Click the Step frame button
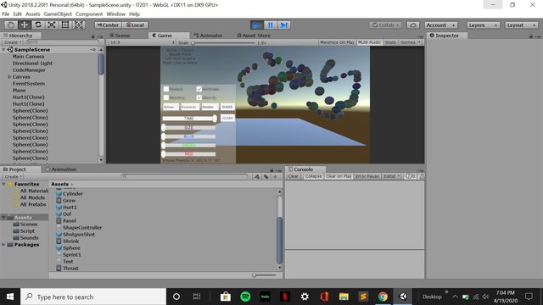This screenshot has width=543, height=305. coord(283,25)
